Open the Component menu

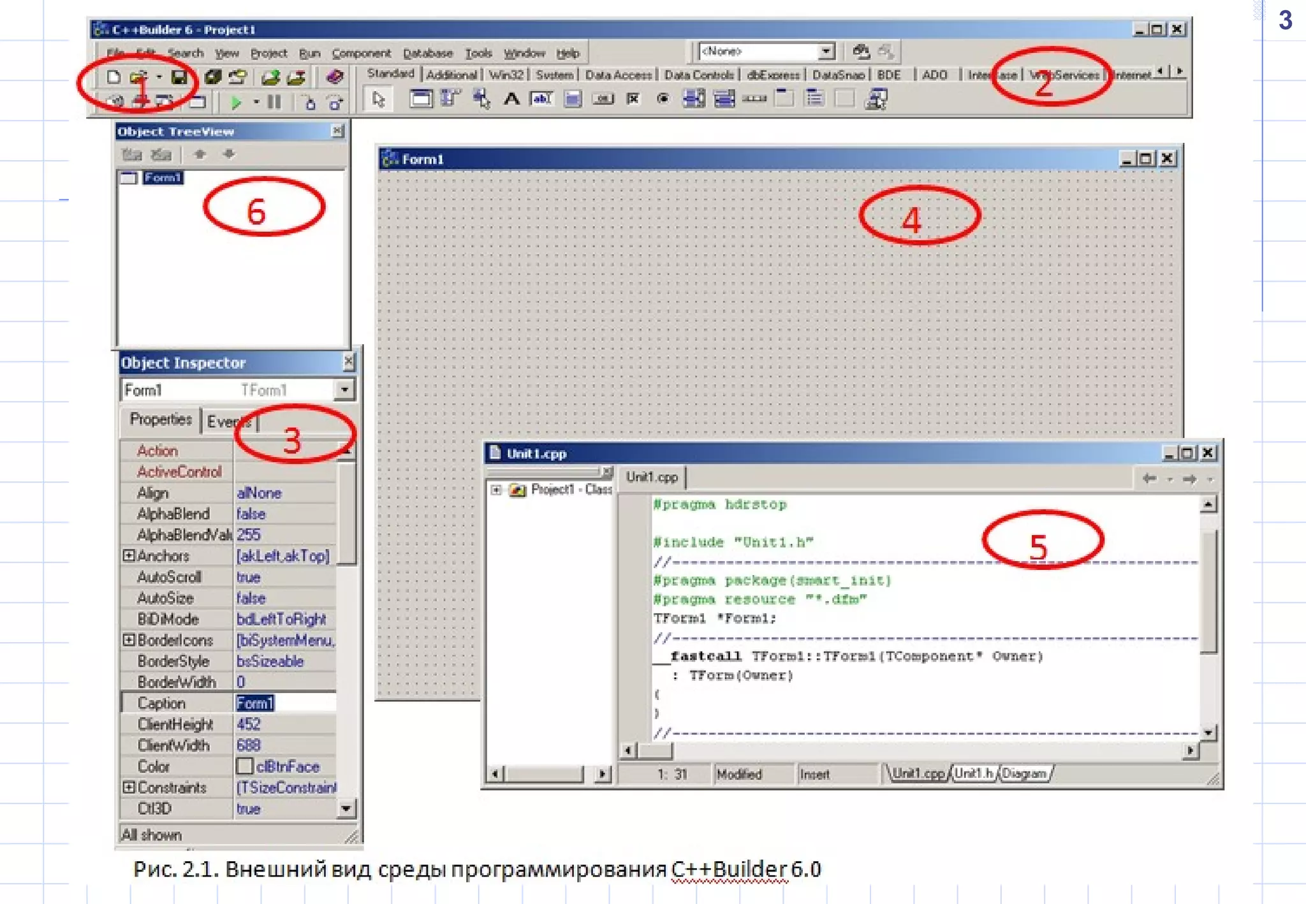coord(361,54)
